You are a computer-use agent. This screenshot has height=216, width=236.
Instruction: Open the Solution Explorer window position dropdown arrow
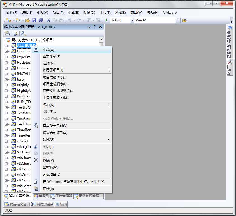[x=90, y=27]
